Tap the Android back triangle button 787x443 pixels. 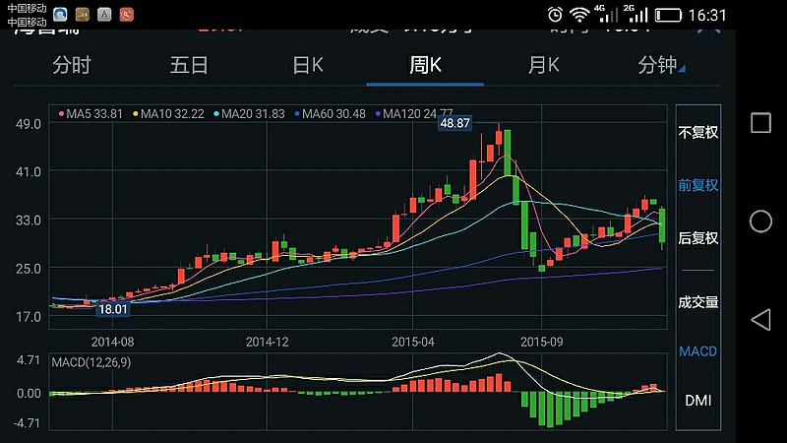760,320
